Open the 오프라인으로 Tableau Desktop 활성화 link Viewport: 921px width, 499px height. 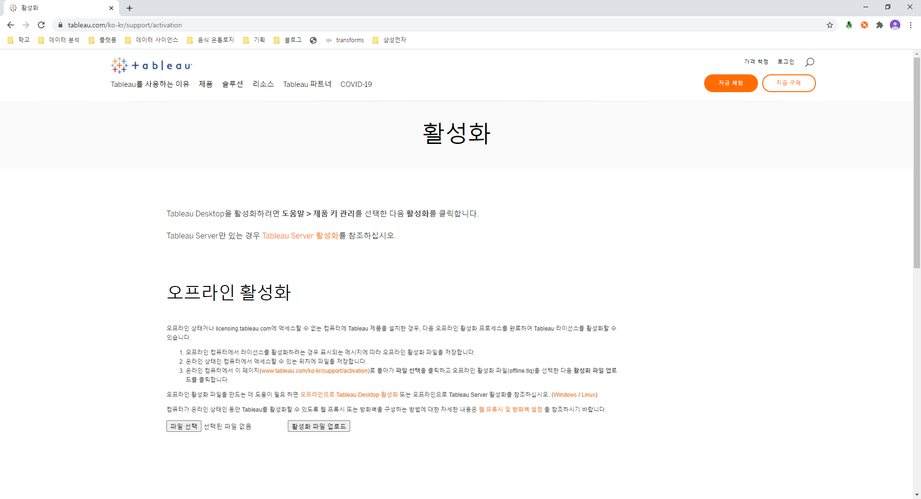(x=349, y=394)
